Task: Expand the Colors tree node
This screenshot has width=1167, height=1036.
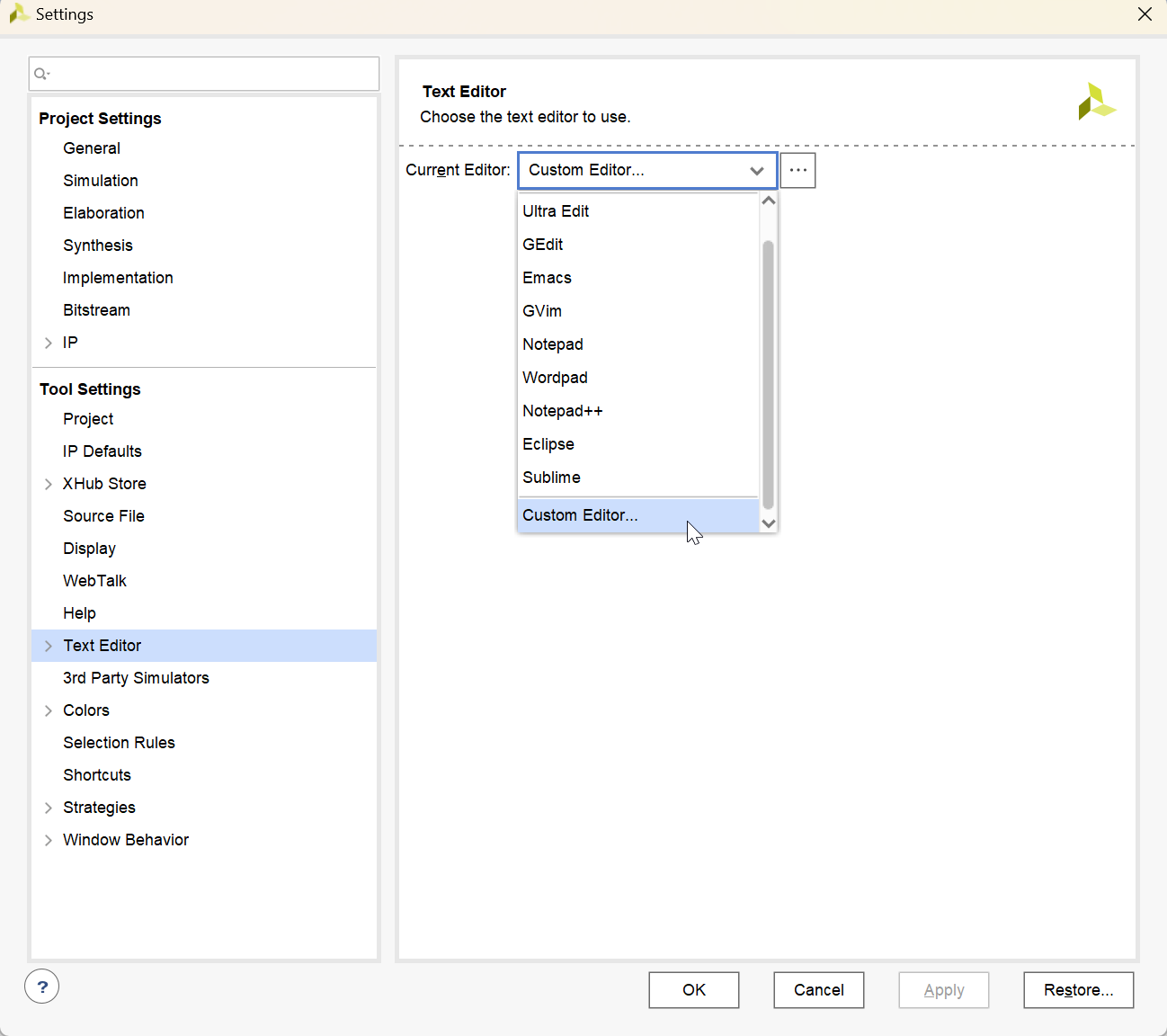Action: pyautogui.click(x=49, y=710)
